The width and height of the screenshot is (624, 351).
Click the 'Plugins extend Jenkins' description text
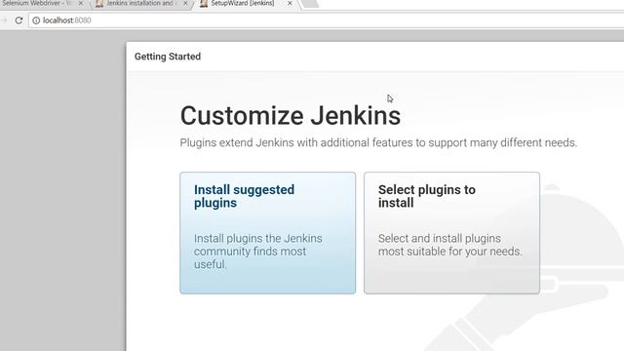(x=378, y=142)
